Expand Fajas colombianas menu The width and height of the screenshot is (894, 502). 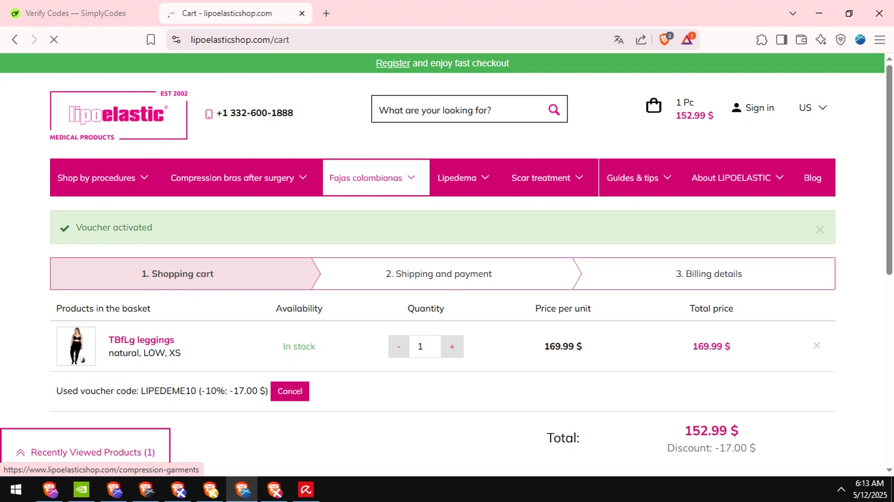point(375,177)
